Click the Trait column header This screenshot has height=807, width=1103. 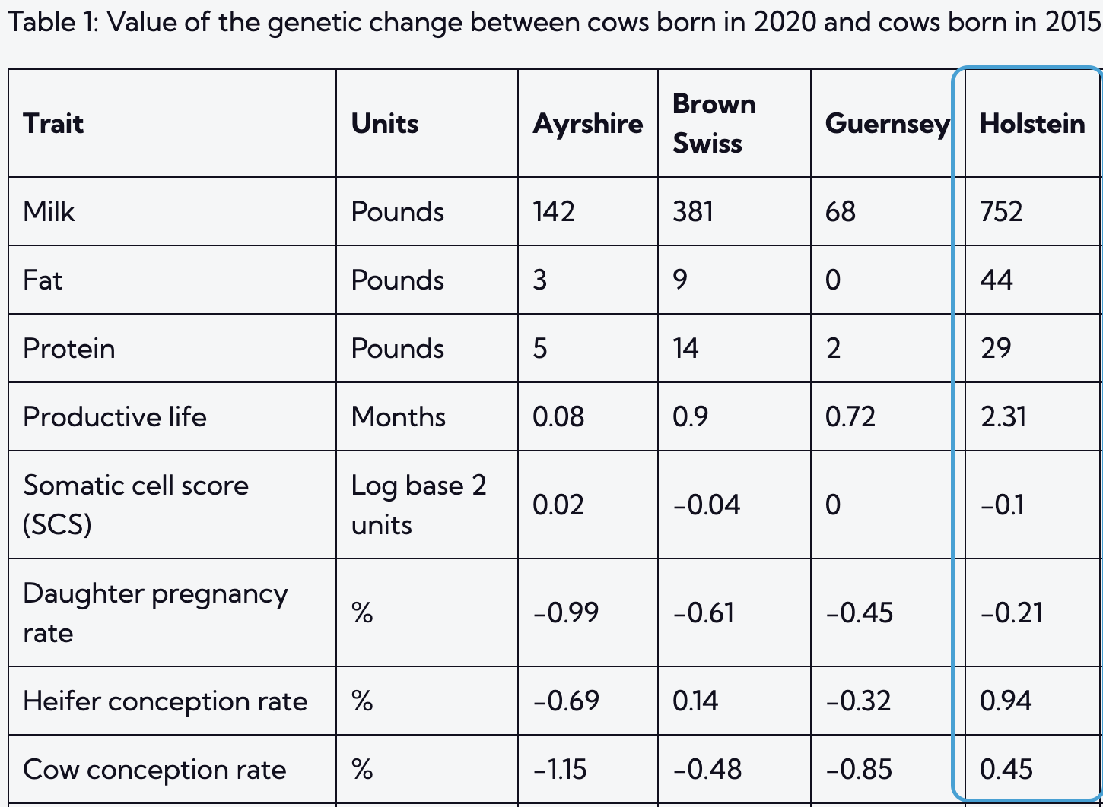53,124
